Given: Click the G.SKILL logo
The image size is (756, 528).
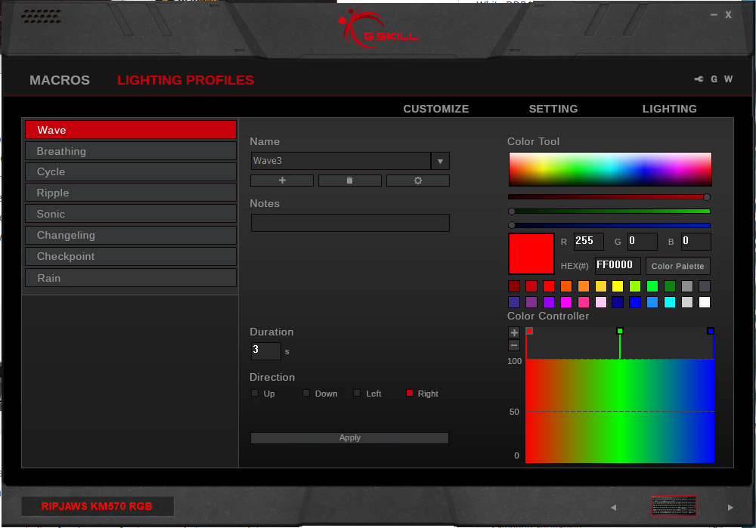Looking at the screenshot, I should point(378,29).
